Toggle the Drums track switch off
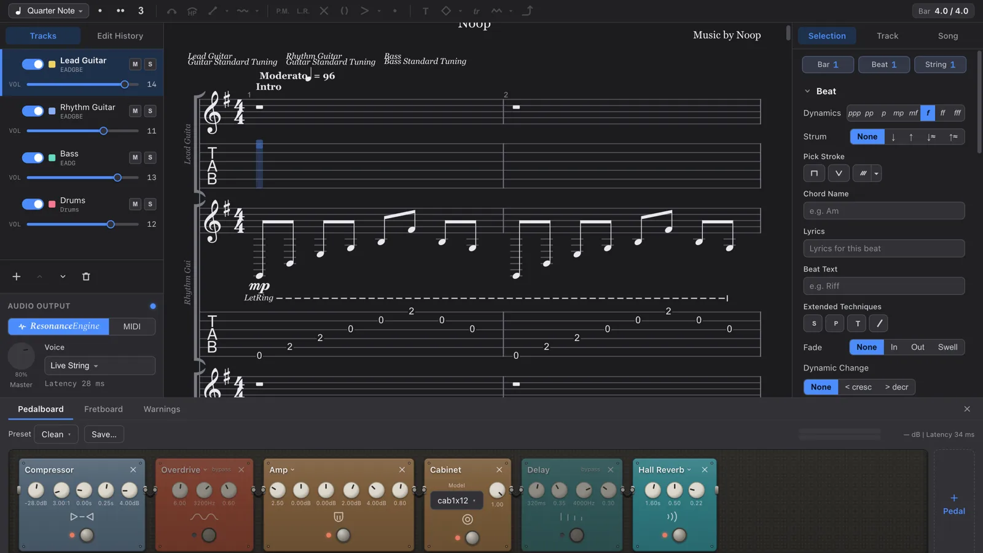The image size is (983, 553). tap(33, 204)
